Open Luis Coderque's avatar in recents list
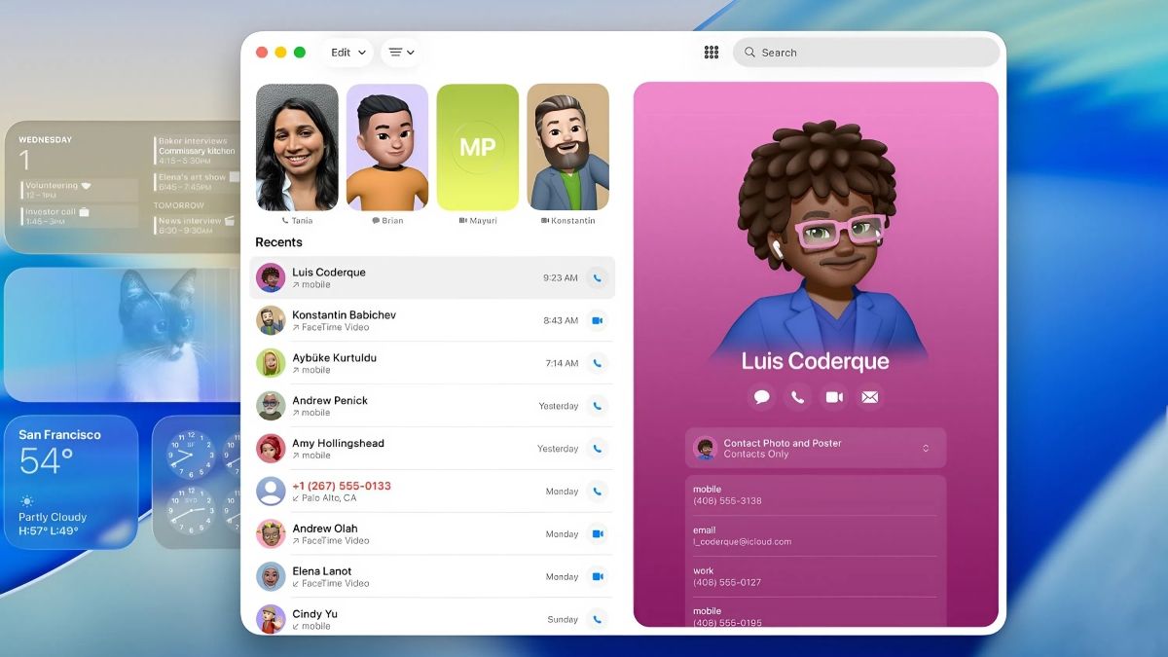Viewport: 1168px width, 657px height. point(271,277)
